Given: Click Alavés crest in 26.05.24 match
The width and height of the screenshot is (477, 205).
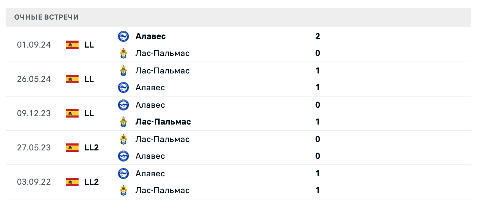Looking at the screenshot, I should click(x=123, y=87).
